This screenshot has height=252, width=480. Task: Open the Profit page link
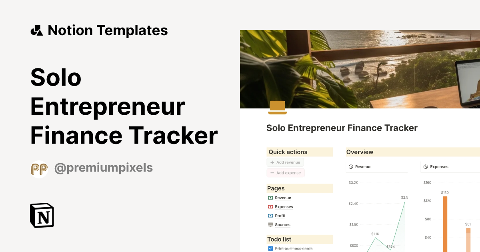(x=281, y=216)
